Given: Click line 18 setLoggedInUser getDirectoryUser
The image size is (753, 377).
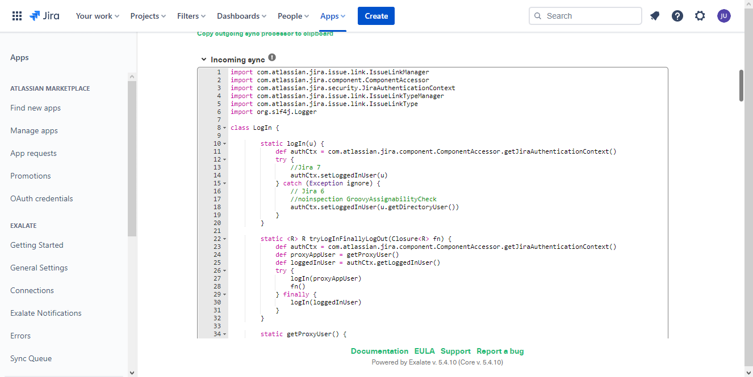Looking at the screenshot, I should (375, 207).
